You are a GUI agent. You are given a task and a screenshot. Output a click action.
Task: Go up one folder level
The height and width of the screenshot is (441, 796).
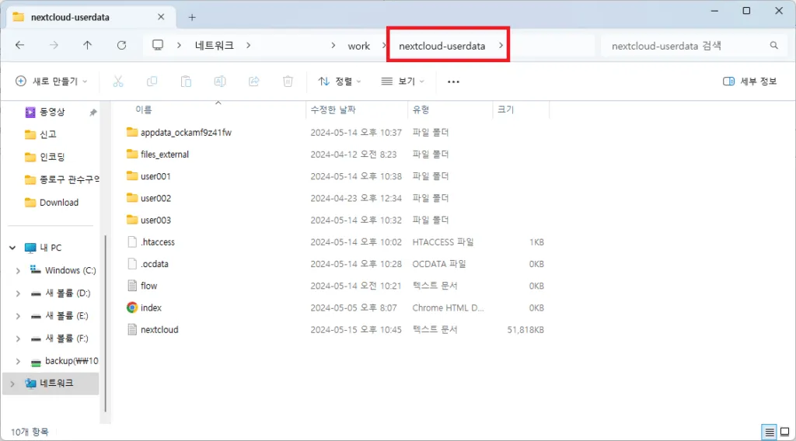coord(87,46)
